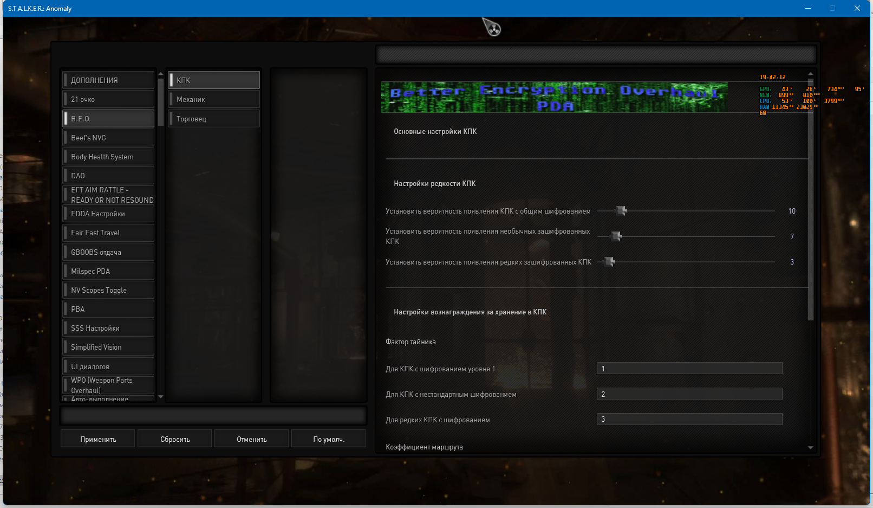The height and width of the screenshot is (508, 873).
Task: Open Beef's NVG settings
Action: (108, 138)
